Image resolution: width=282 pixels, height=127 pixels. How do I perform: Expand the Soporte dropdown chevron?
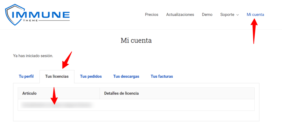(x=237, y=15)
